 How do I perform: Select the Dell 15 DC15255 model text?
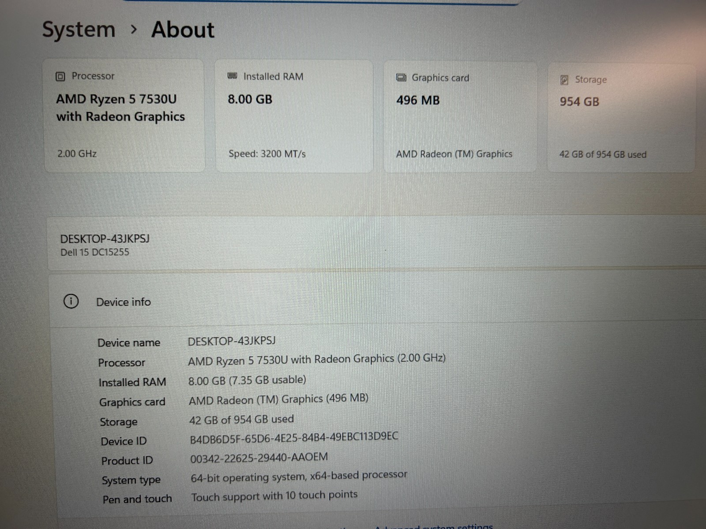95,252
